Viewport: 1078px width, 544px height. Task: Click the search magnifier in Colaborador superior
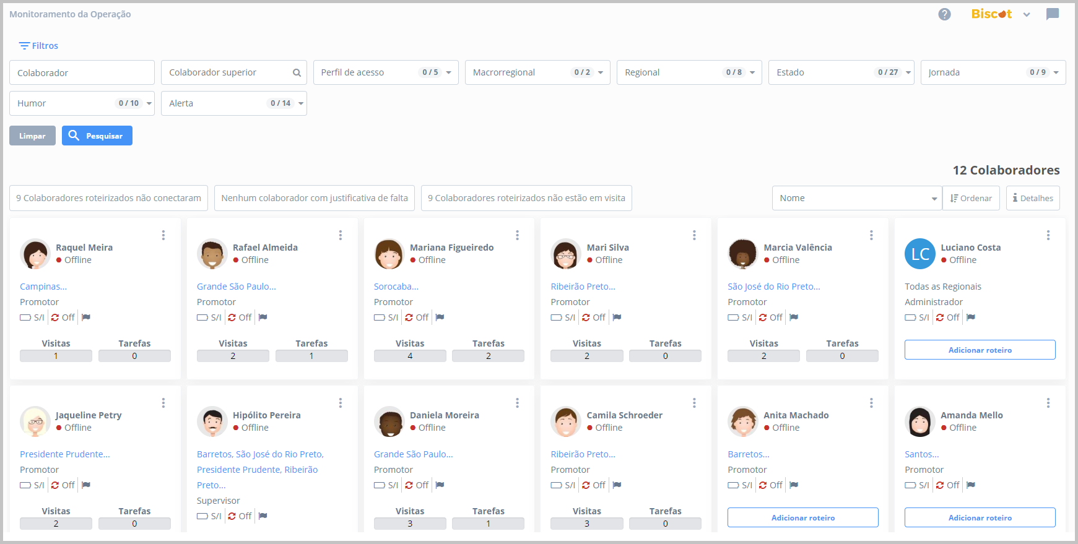coord(297,73)
